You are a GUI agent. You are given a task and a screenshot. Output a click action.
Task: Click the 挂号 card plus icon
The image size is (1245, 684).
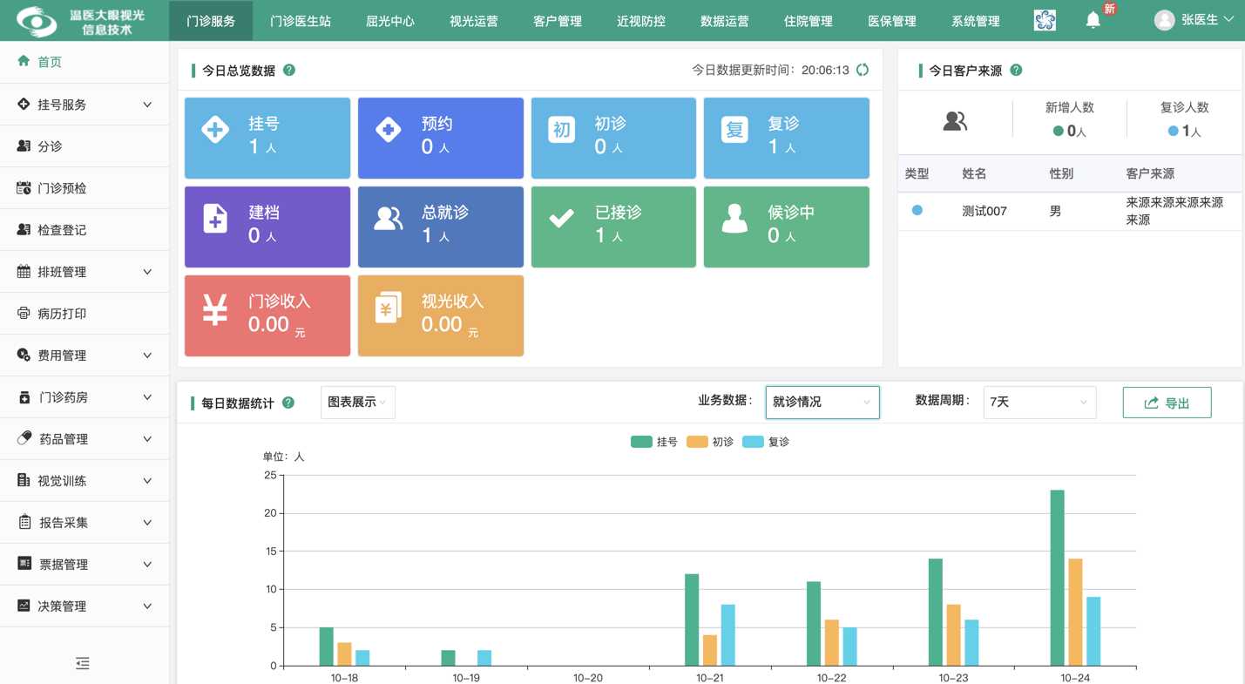215,130
